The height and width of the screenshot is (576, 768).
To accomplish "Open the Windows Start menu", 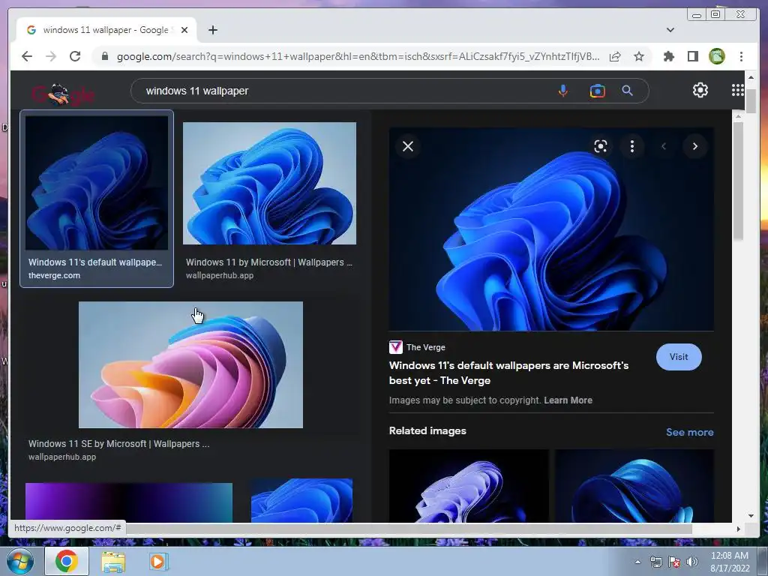I will [20, 561].
